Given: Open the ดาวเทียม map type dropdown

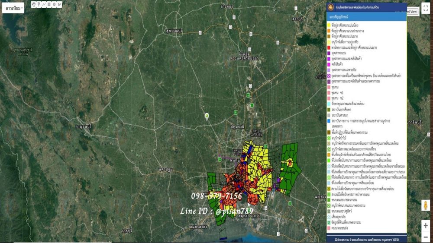Looking at the screenshot, I should pos(13,8).
